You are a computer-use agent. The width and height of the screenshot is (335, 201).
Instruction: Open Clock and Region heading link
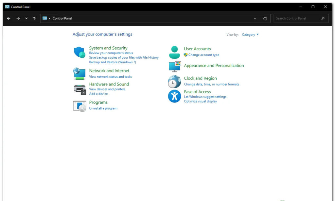tap(200, 78)
